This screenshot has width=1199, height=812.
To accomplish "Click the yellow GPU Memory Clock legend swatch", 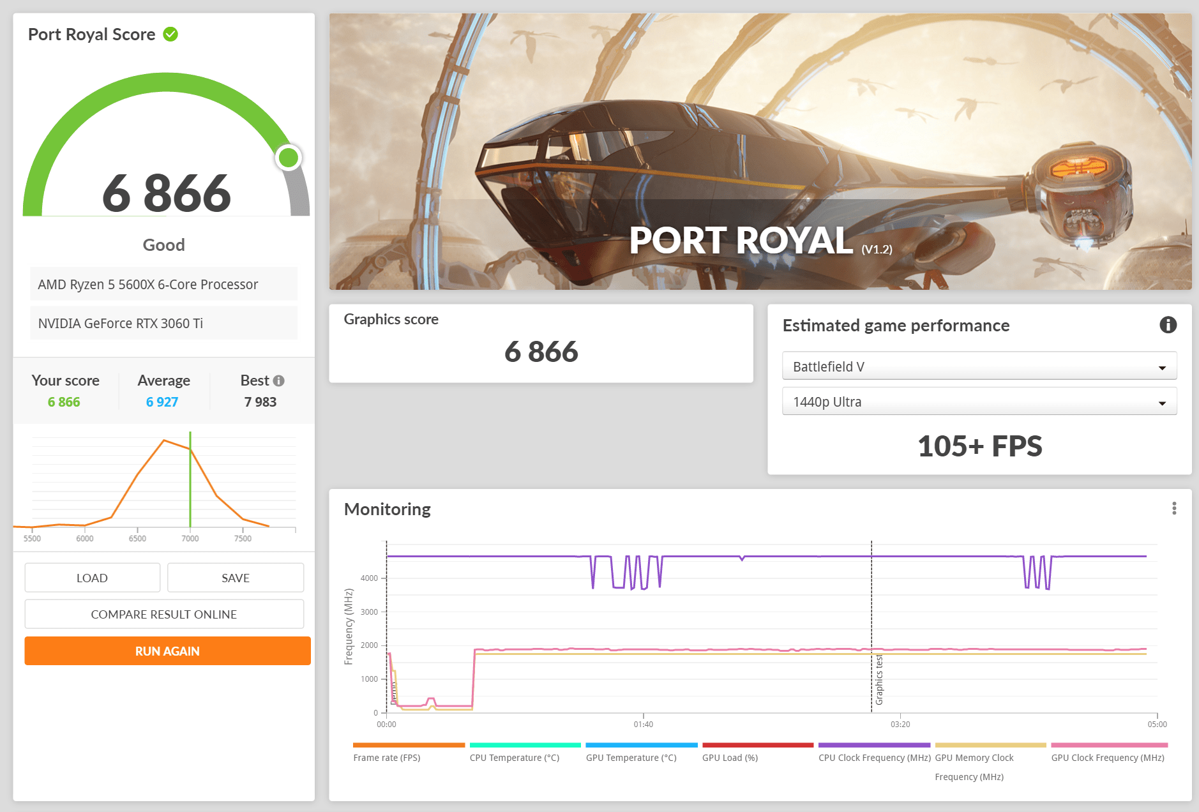I will click(990, 745).
